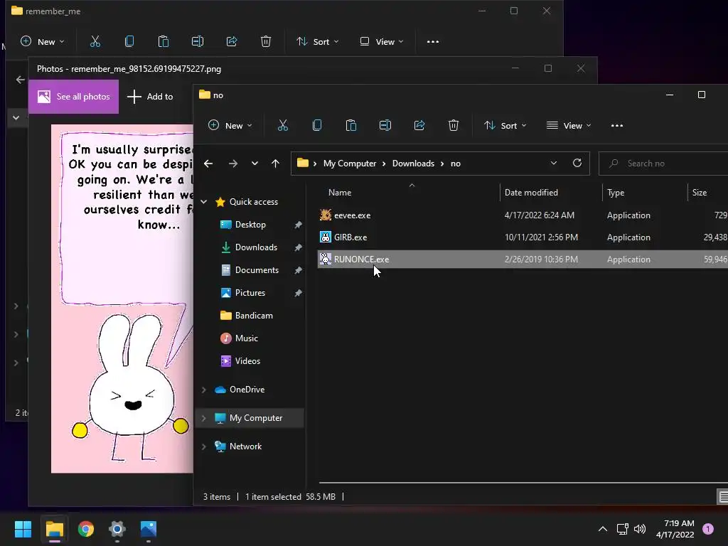Click the Rename icon in 'no' window toolbar
The height and width of the screenshot is (546, 728).
click(x=385, y=126)
